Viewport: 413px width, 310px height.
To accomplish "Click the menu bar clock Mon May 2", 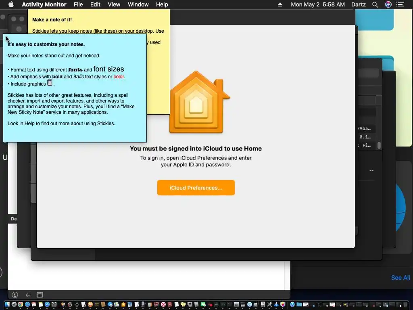I will coord(318,4).
